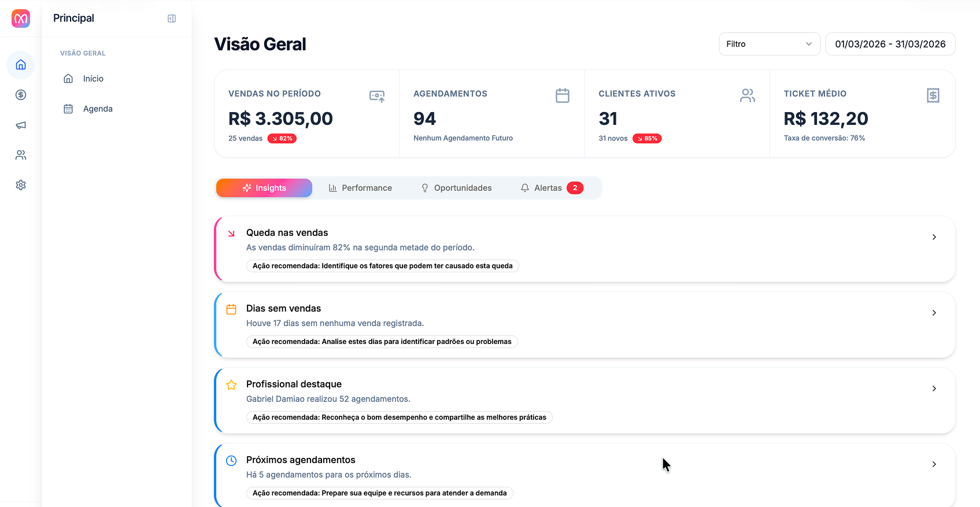
Task: Open the clients people icon section
Action: coord(21,155)
